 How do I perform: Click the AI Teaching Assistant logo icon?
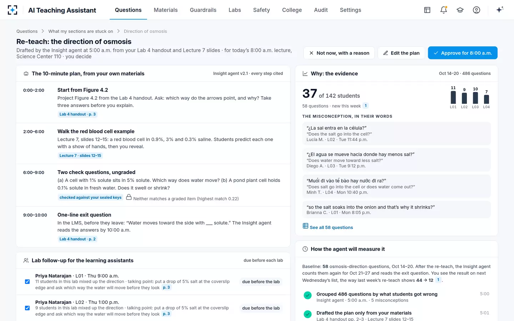click(12, 10)
